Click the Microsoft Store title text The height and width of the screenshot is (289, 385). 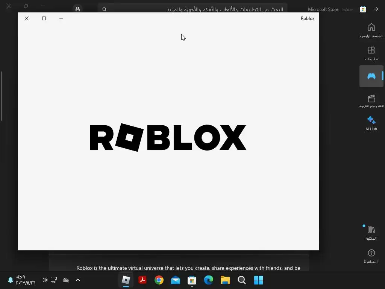[323, 9]
